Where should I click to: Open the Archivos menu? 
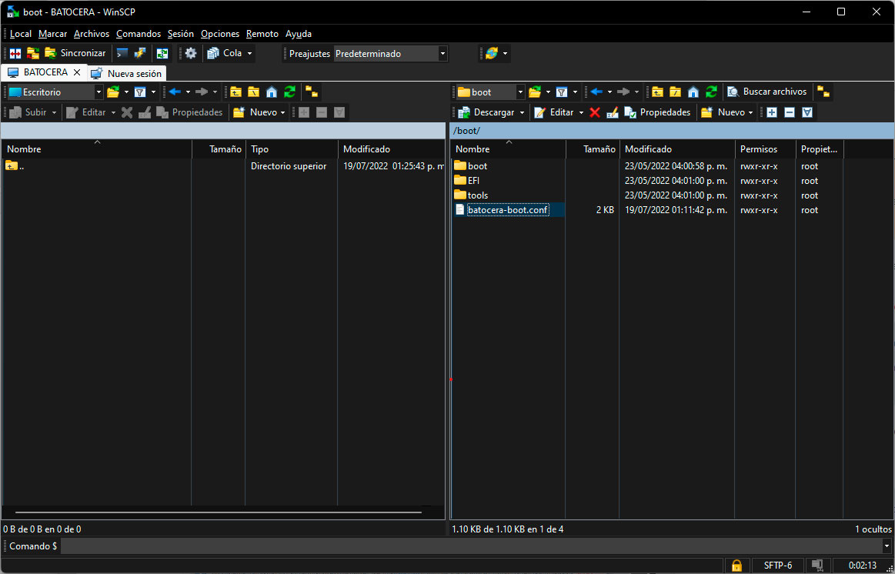click(x=92, y=34)
